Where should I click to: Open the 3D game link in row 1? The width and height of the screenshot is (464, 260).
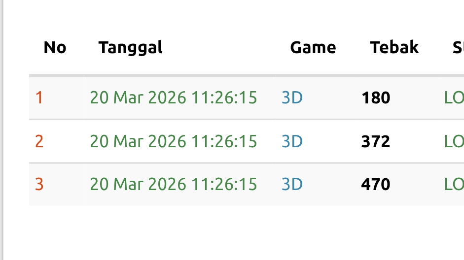point(291,98)
